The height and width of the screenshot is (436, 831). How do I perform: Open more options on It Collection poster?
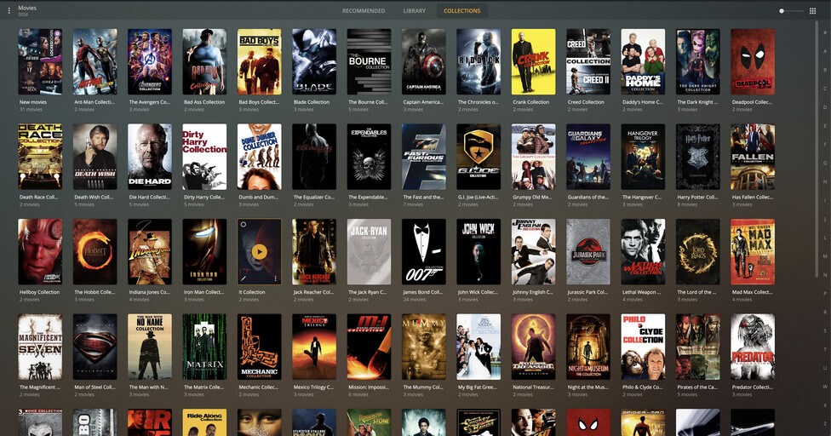276,278
